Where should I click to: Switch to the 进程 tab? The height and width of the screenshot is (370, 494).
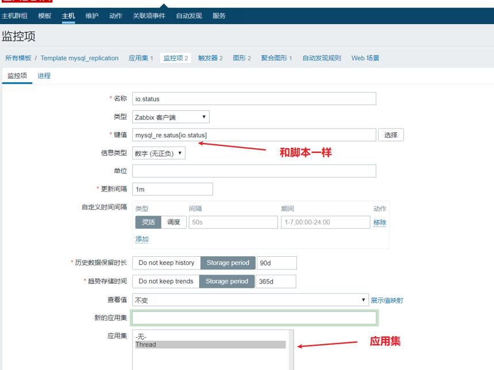point(44,76)
